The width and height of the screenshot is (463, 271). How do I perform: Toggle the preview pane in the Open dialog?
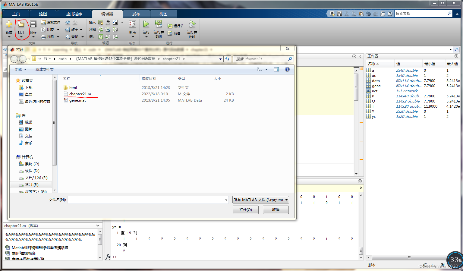276,69
